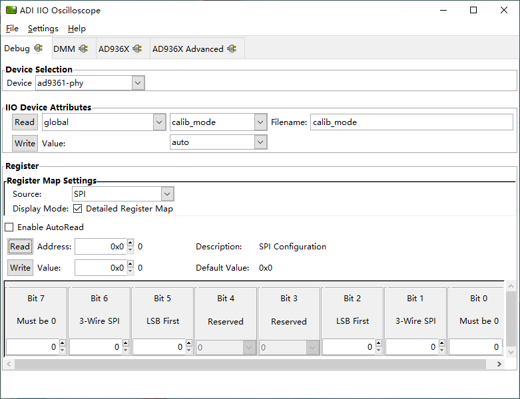Click the register Read button
This screenshot has width=520, height=399.
[20, 246]
